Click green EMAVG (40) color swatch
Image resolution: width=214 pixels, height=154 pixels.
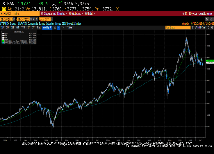(3, 41)
